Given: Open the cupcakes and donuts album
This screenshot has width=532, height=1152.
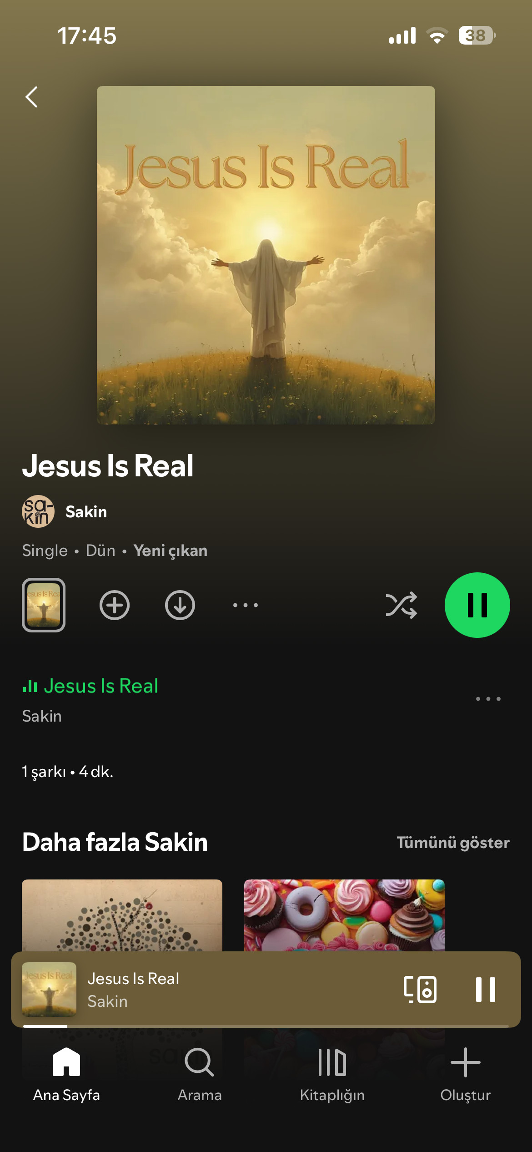Looking at the screenshot, I should pos(344,915).
